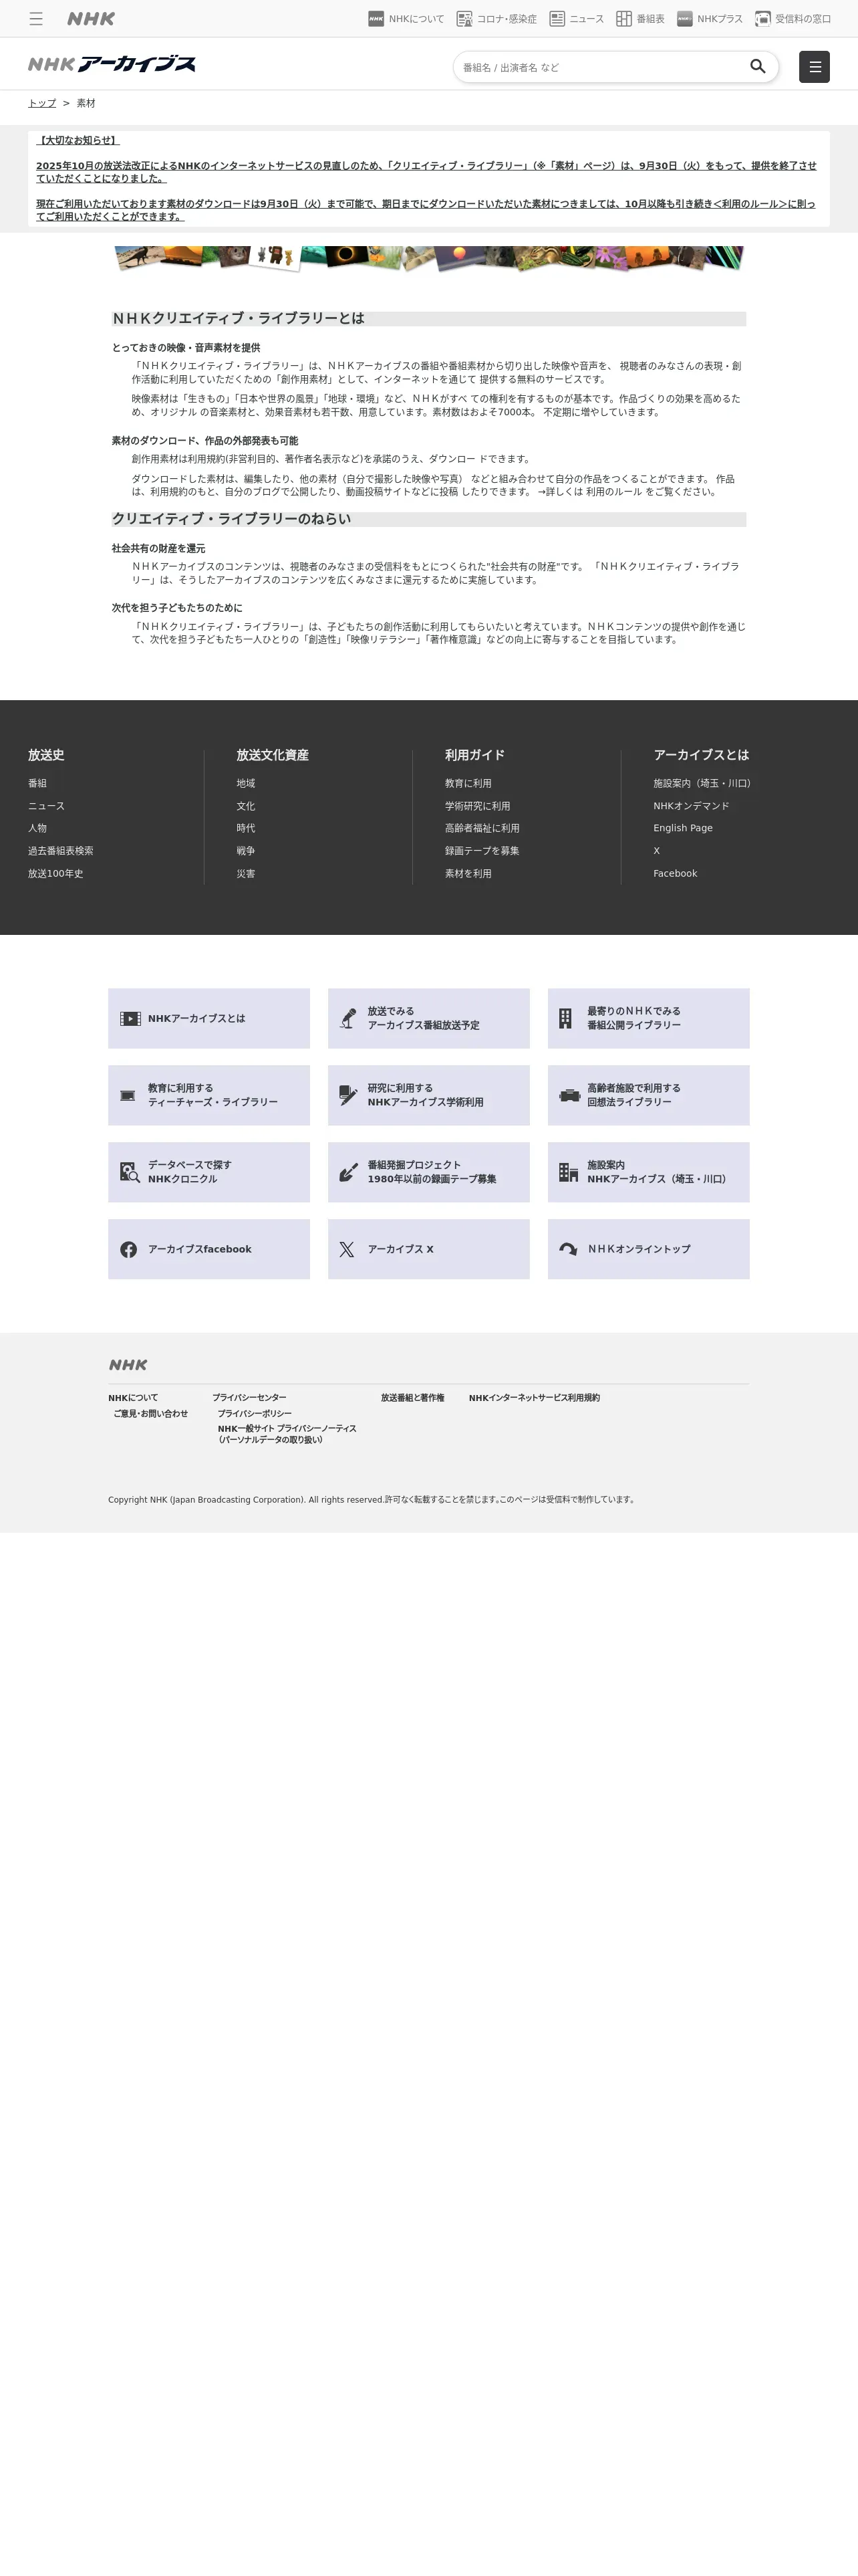Open NHKオンデマンド link
This screenshot has width=858, height=2576.
(x=691, y=806)
